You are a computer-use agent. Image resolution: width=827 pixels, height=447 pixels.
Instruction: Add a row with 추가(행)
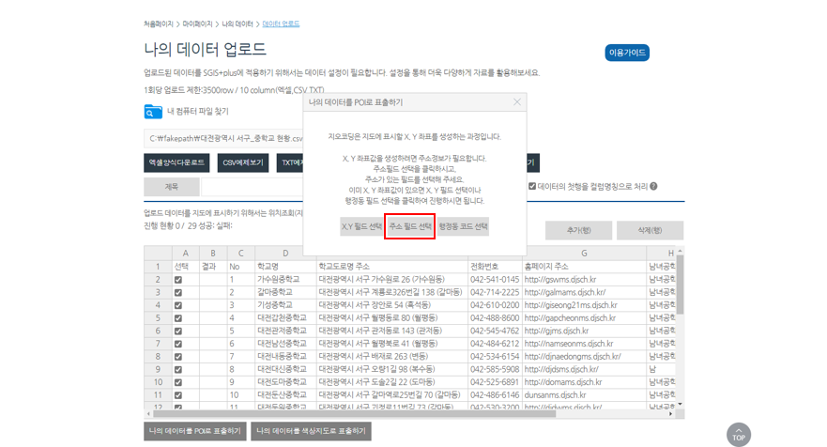(x=578, y=230)
